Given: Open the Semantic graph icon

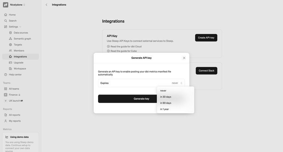Looking at the screenshot, I should 11,39.
